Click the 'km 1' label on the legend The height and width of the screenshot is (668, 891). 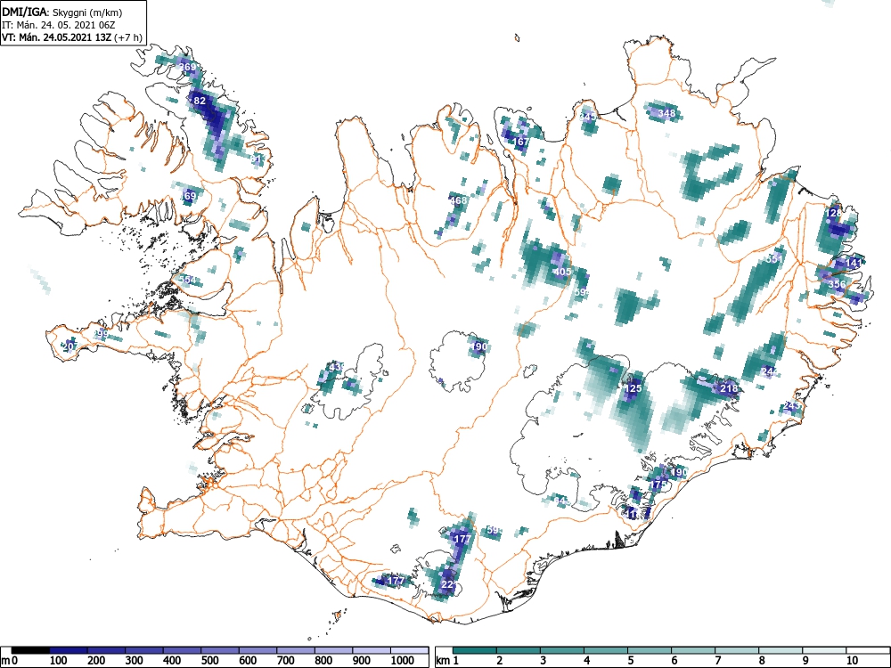click(448, 660)
